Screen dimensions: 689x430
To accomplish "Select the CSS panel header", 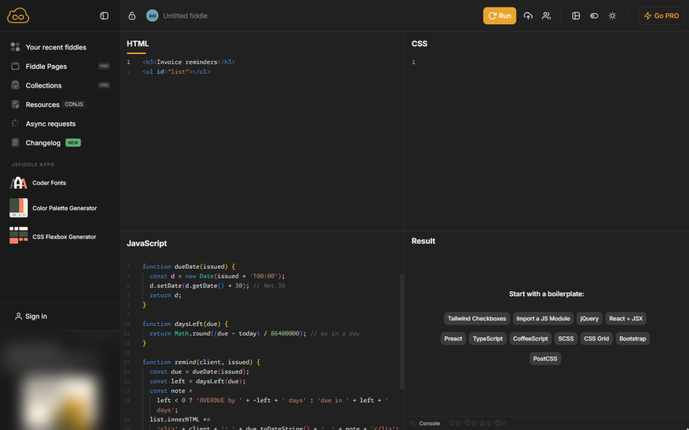I will pyautogui.click(x=419, y=44).
